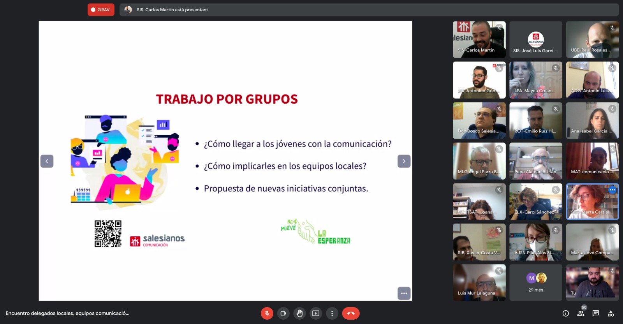Open the presentation three-dot options menu
The height and width of the screenshot is (324, 623).
tap(404, 293)
